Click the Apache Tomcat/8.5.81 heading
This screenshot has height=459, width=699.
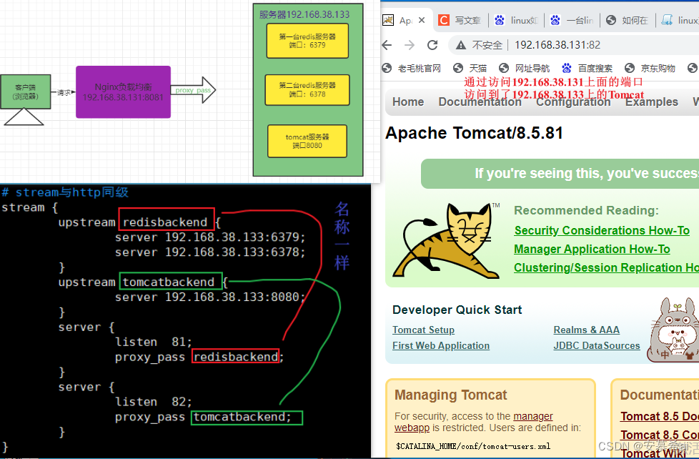pyautogui.click(x=475, y=134)
